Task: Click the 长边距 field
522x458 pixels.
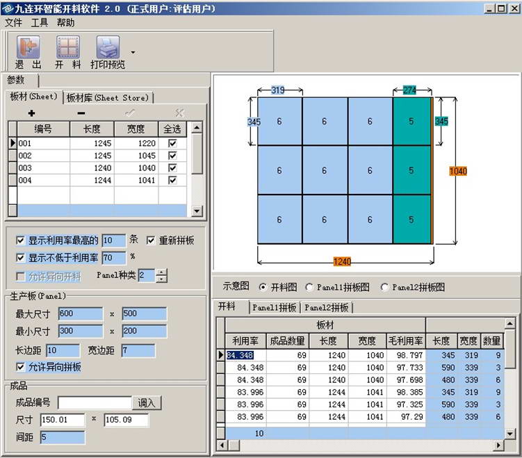Action: point(63,350)
